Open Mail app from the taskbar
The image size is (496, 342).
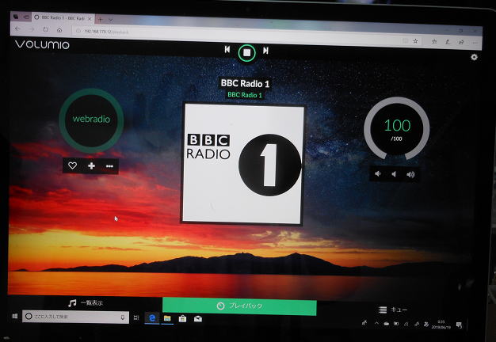[x=198, y=319]
